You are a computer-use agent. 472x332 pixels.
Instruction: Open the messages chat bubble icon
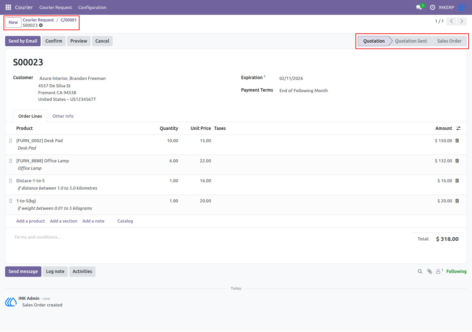point(419,7)
